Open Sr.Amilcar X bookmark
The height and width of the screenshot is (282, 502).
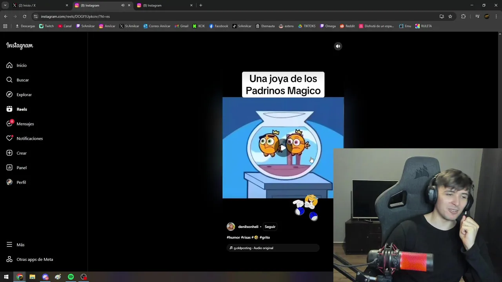129,26
